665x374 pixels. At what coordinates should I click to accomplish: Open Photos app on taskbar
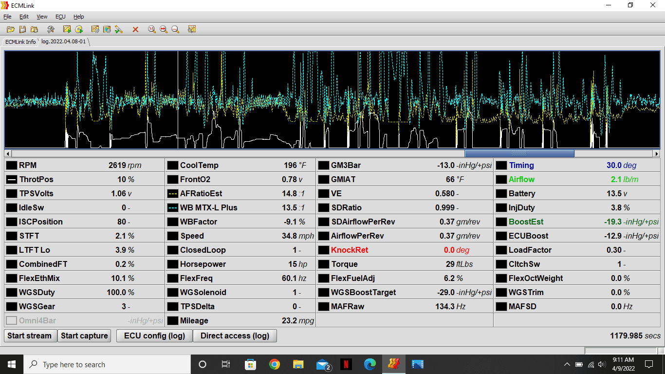pyautogui.click(x=418, y=364)
